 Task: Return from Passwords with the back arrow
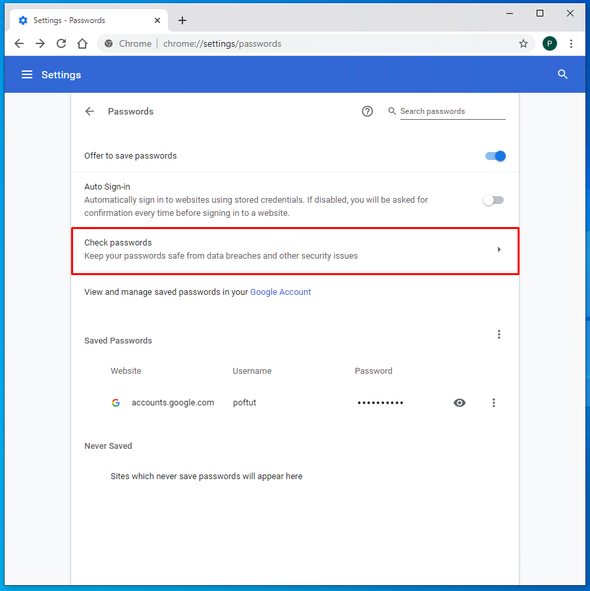pos(90,111)
